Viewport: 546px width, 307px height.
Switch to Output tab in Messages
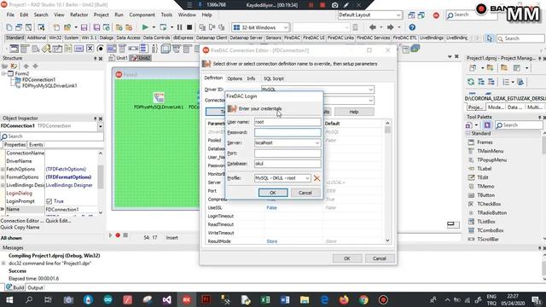[35, 288]
